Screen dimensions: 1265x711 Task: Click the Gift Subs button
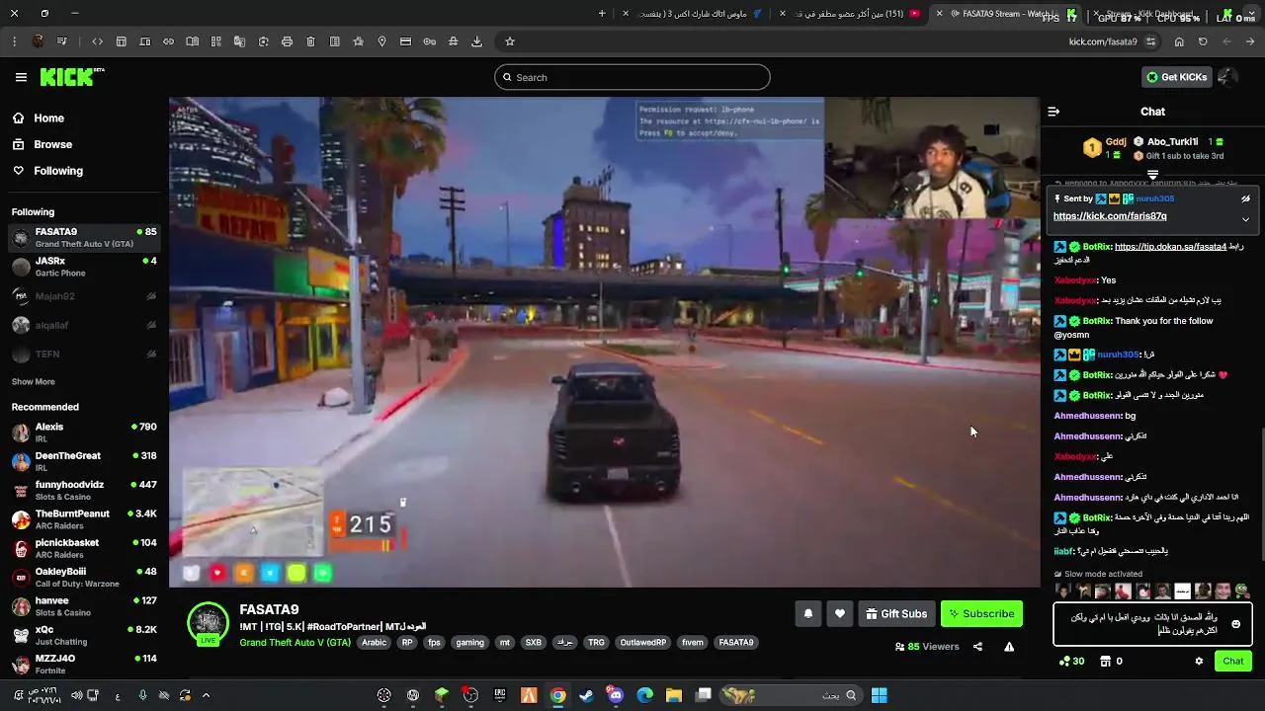[x=896, y=614]
